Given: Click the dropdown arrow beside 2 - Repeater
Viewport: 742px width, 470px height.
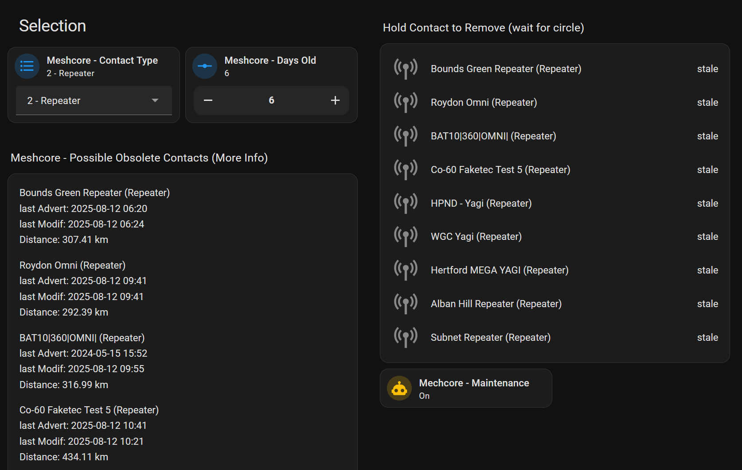Looking at the screenshot, I should click(155, 100).
